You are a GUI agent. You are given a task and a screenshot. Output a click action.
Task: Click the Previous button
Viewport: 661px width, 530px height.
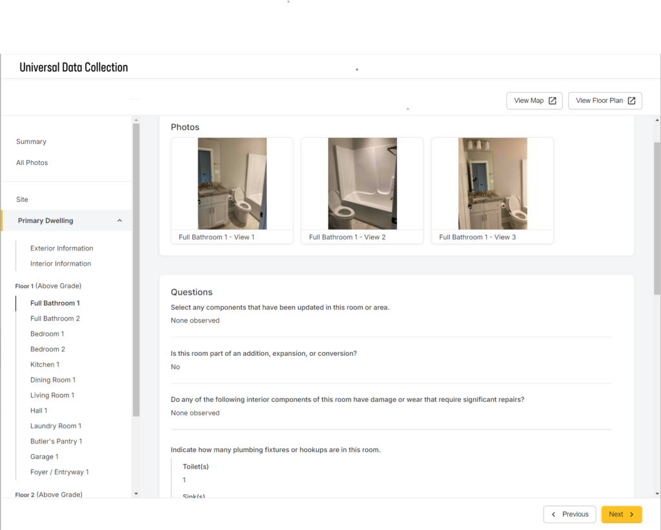(569, 514)
